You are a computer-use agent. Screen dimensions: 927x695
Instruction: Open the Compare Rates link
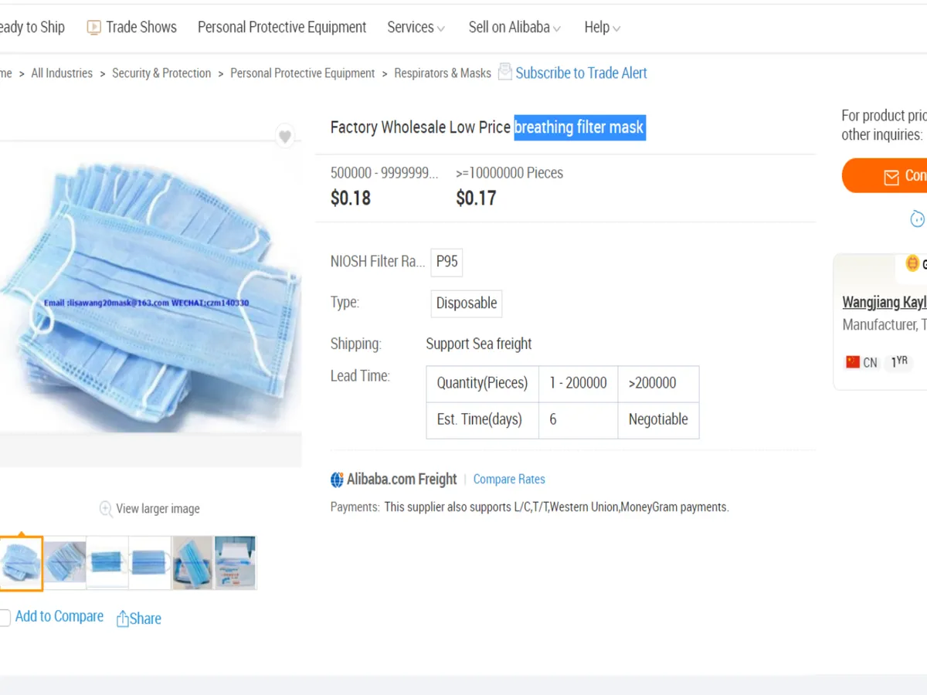[509, 480]
